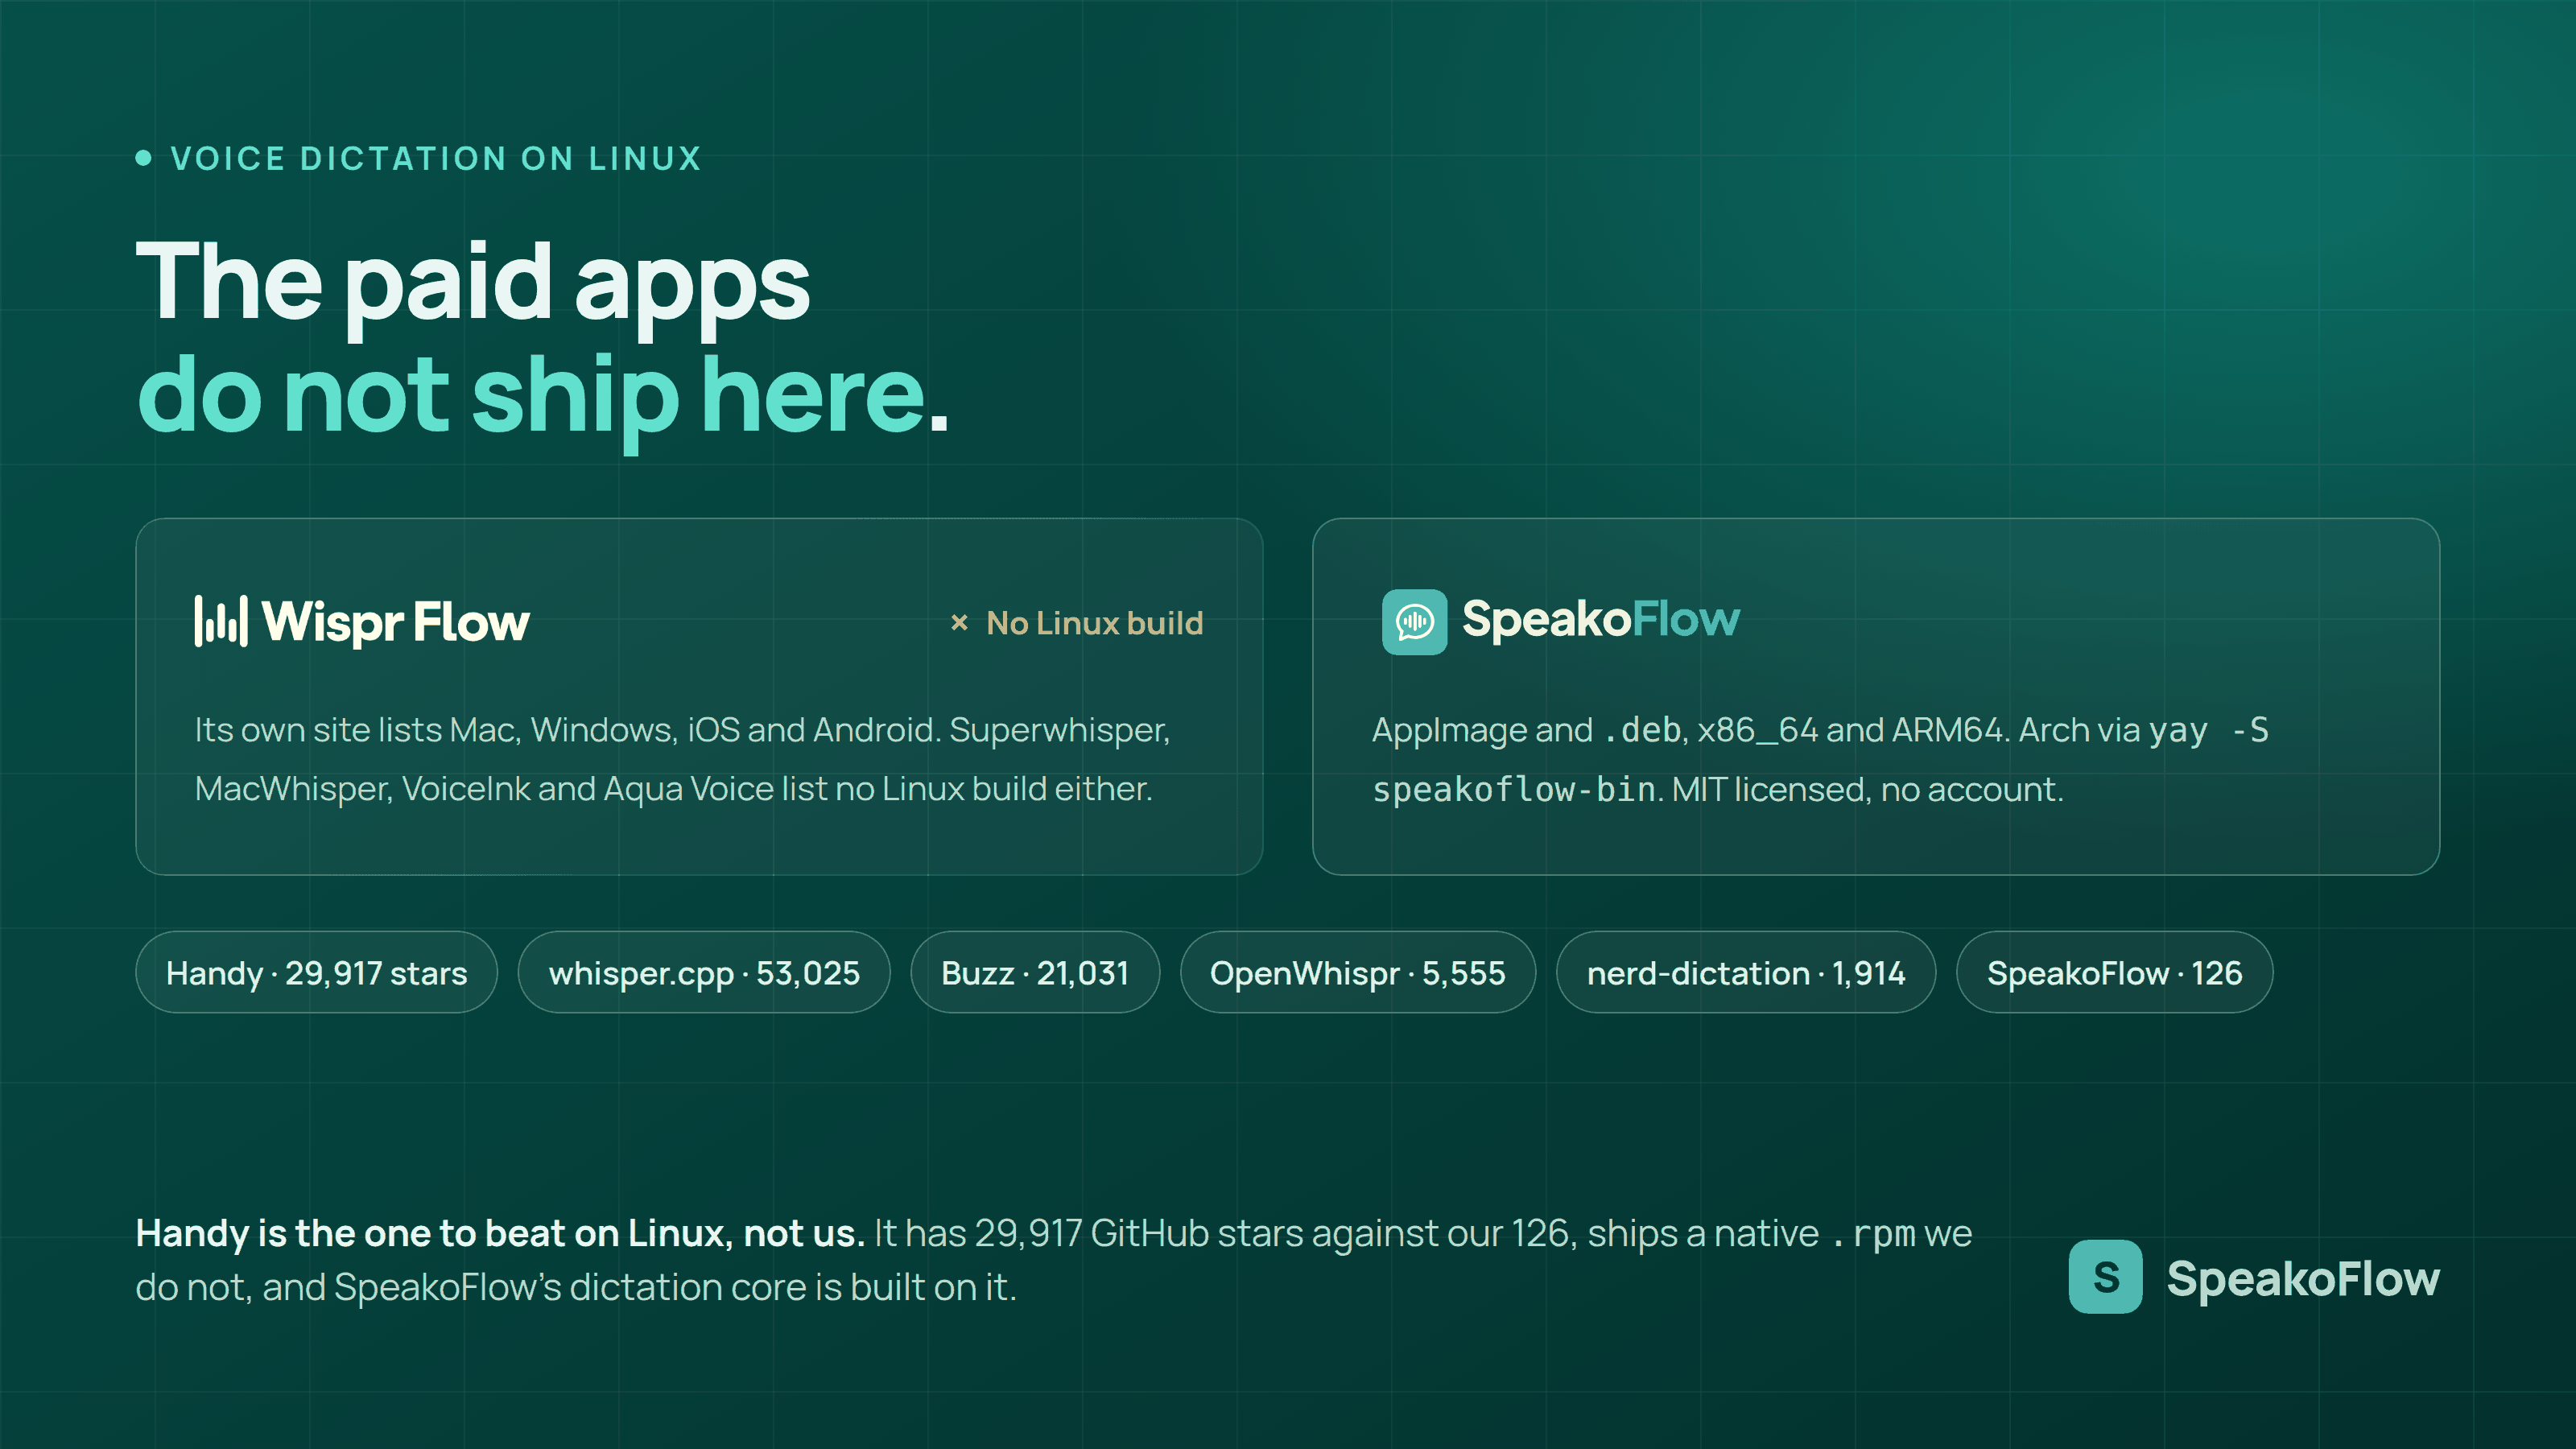Click the '.deb' code text
The image size is (2576, 1449).
click(1642, 730)
